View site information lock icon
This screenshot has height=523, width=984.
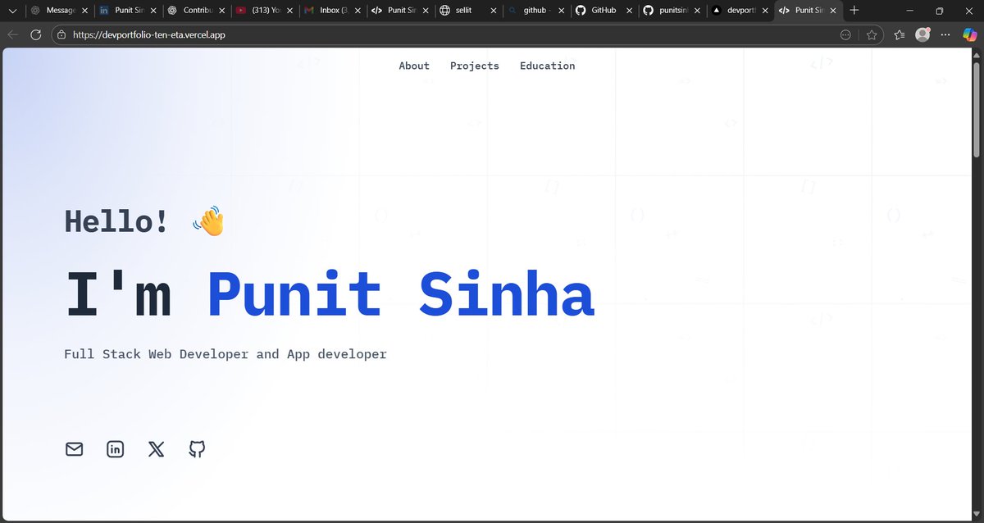61,34
